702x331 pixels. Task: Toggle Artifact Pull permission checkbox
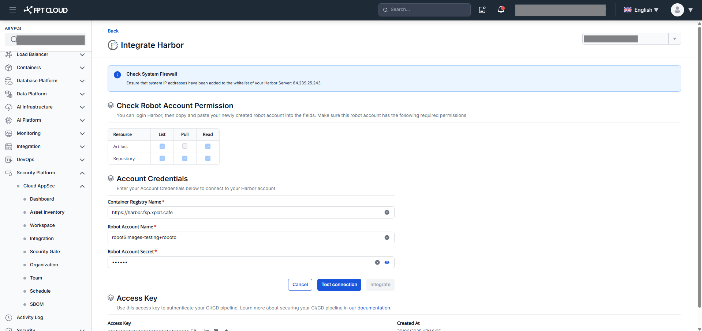(185, 146)
